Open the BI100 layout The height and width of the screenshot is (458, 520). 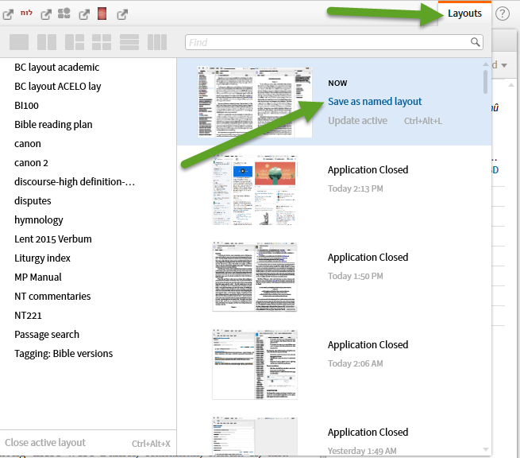coord(26,106)
